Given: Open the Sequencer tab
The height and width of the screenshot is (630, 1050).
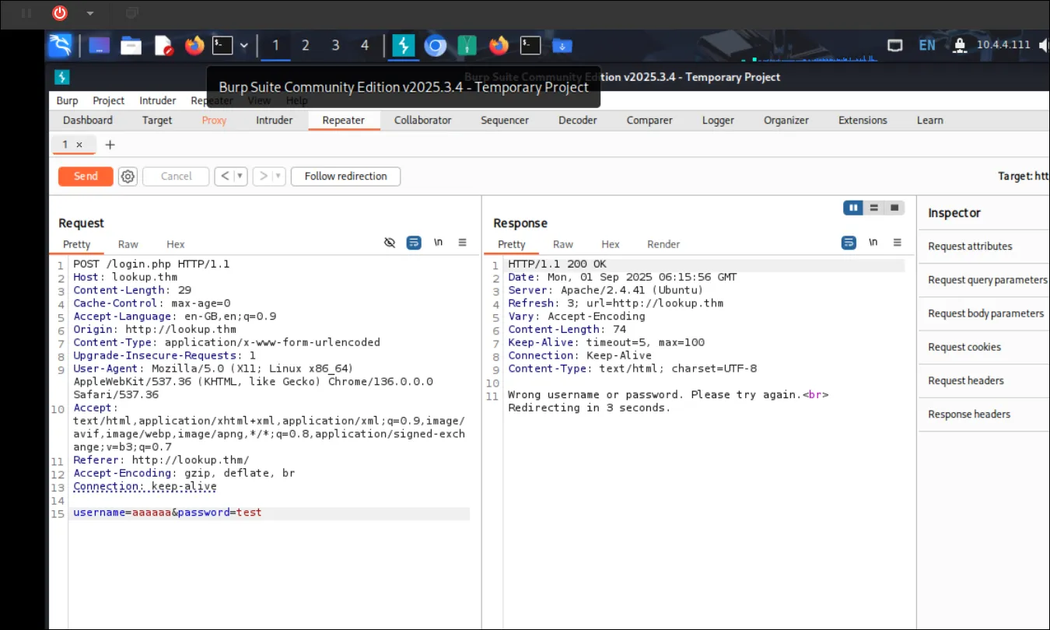Looking at the screenshot, I should [505, 121].
